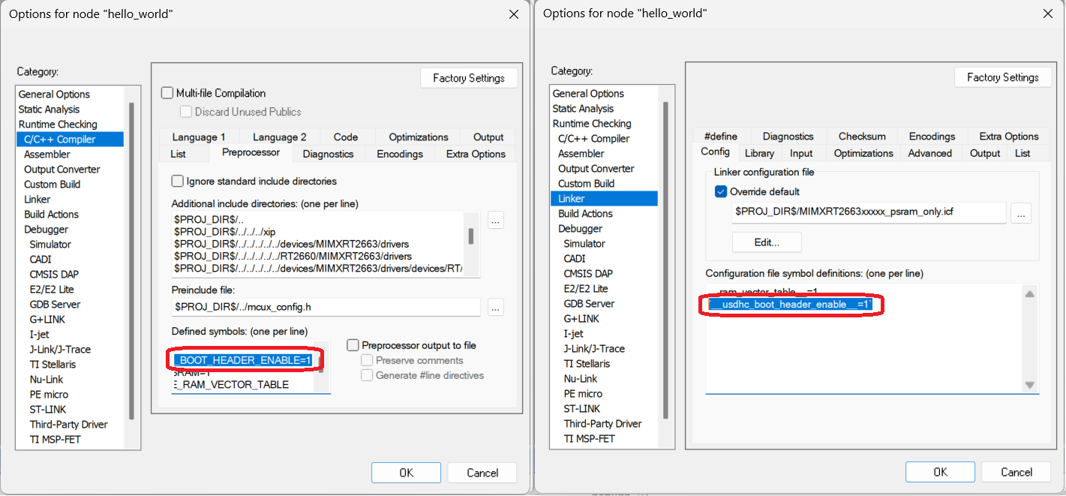
Task: Toggle Ignore standard include directories
Action: 178,181
